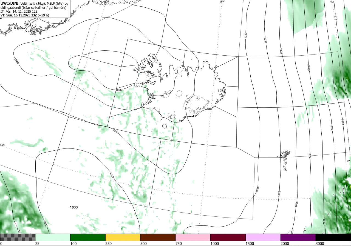Click the legend value "750"

point(179,244)
